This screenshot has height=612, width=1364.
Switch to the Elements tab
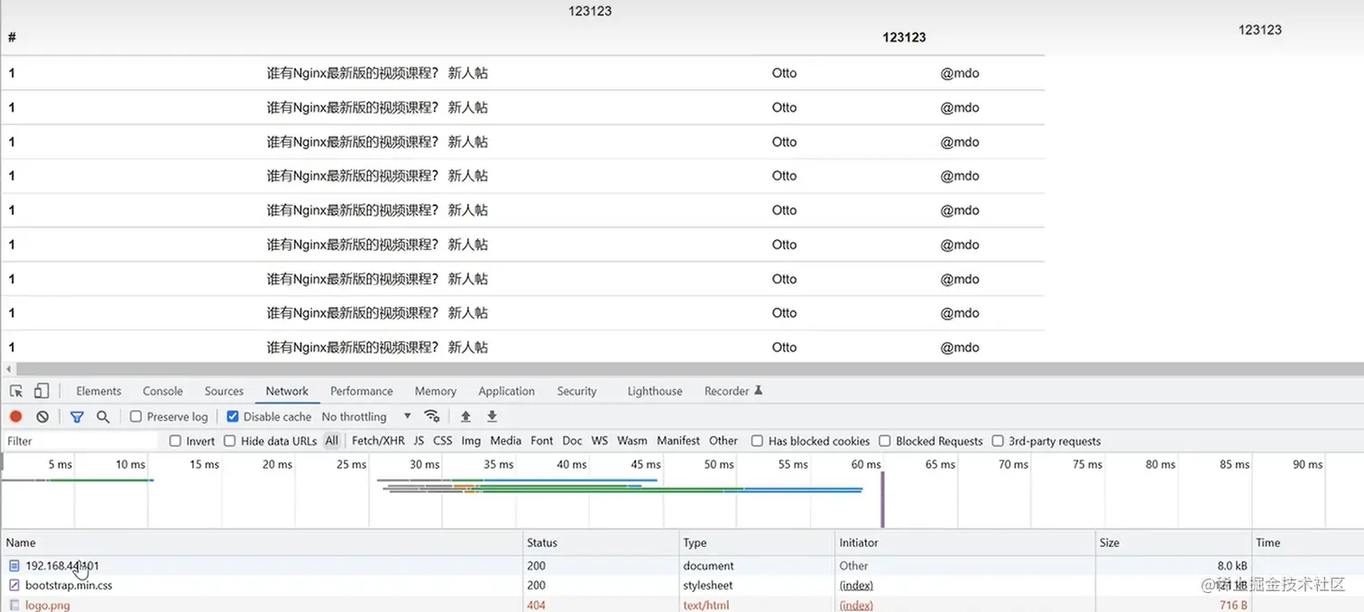(x=98, y=391)
